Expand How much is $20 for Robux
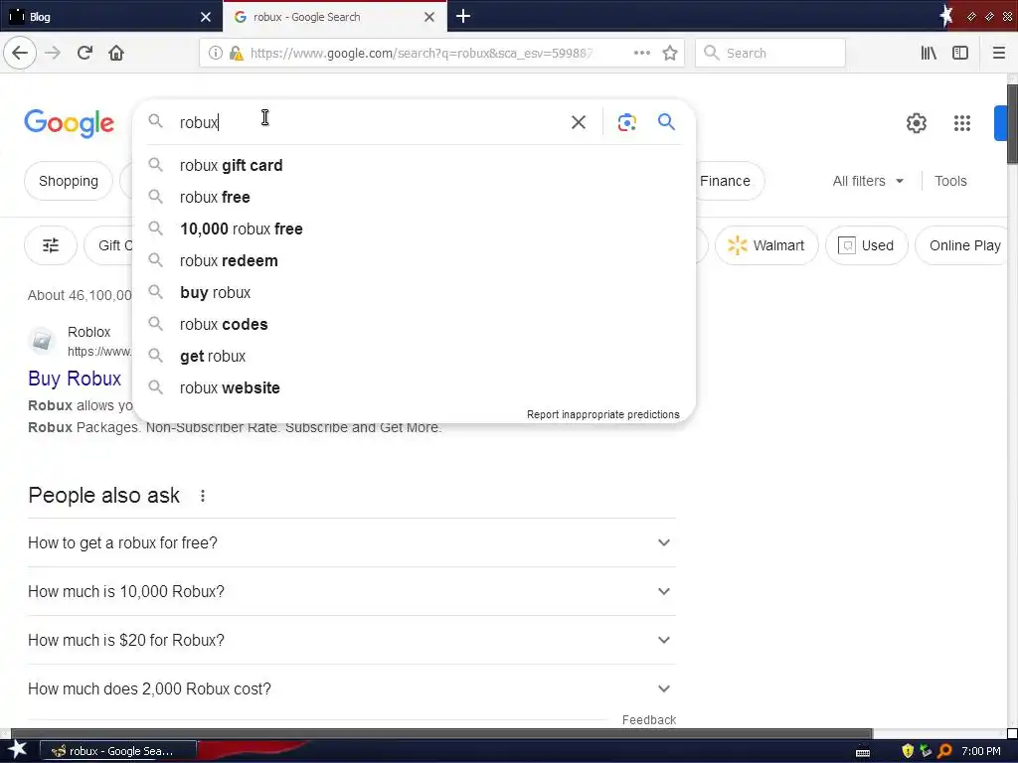 click(351, 640)
